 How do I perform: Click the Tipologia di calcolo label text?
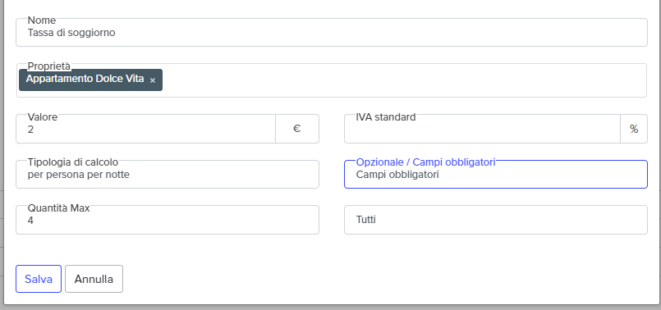tap(73, 162)
